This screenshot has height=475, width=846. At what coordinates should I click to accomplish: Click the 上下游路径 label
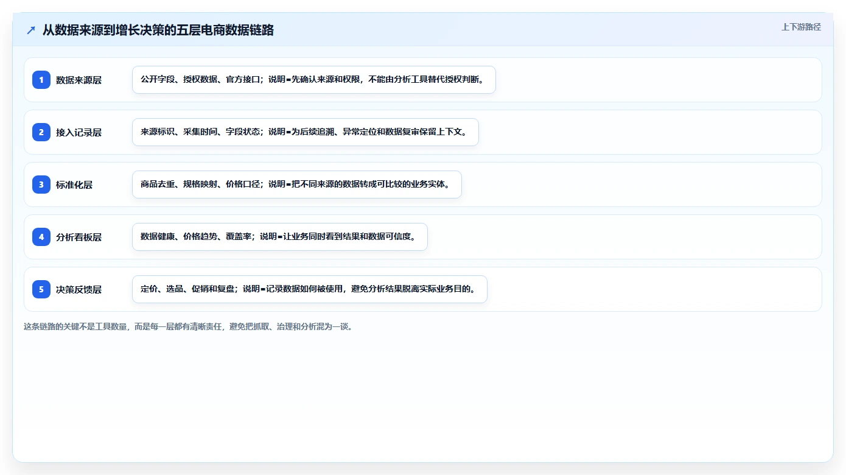(x=801, y=27)
